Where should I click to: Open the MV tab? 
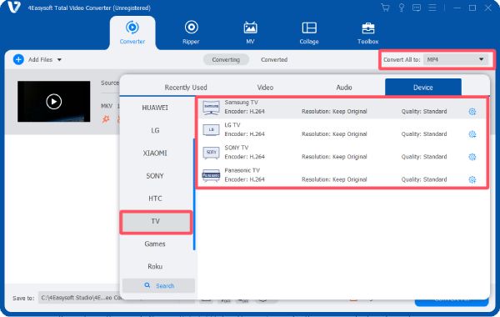(x=250, y=33)
